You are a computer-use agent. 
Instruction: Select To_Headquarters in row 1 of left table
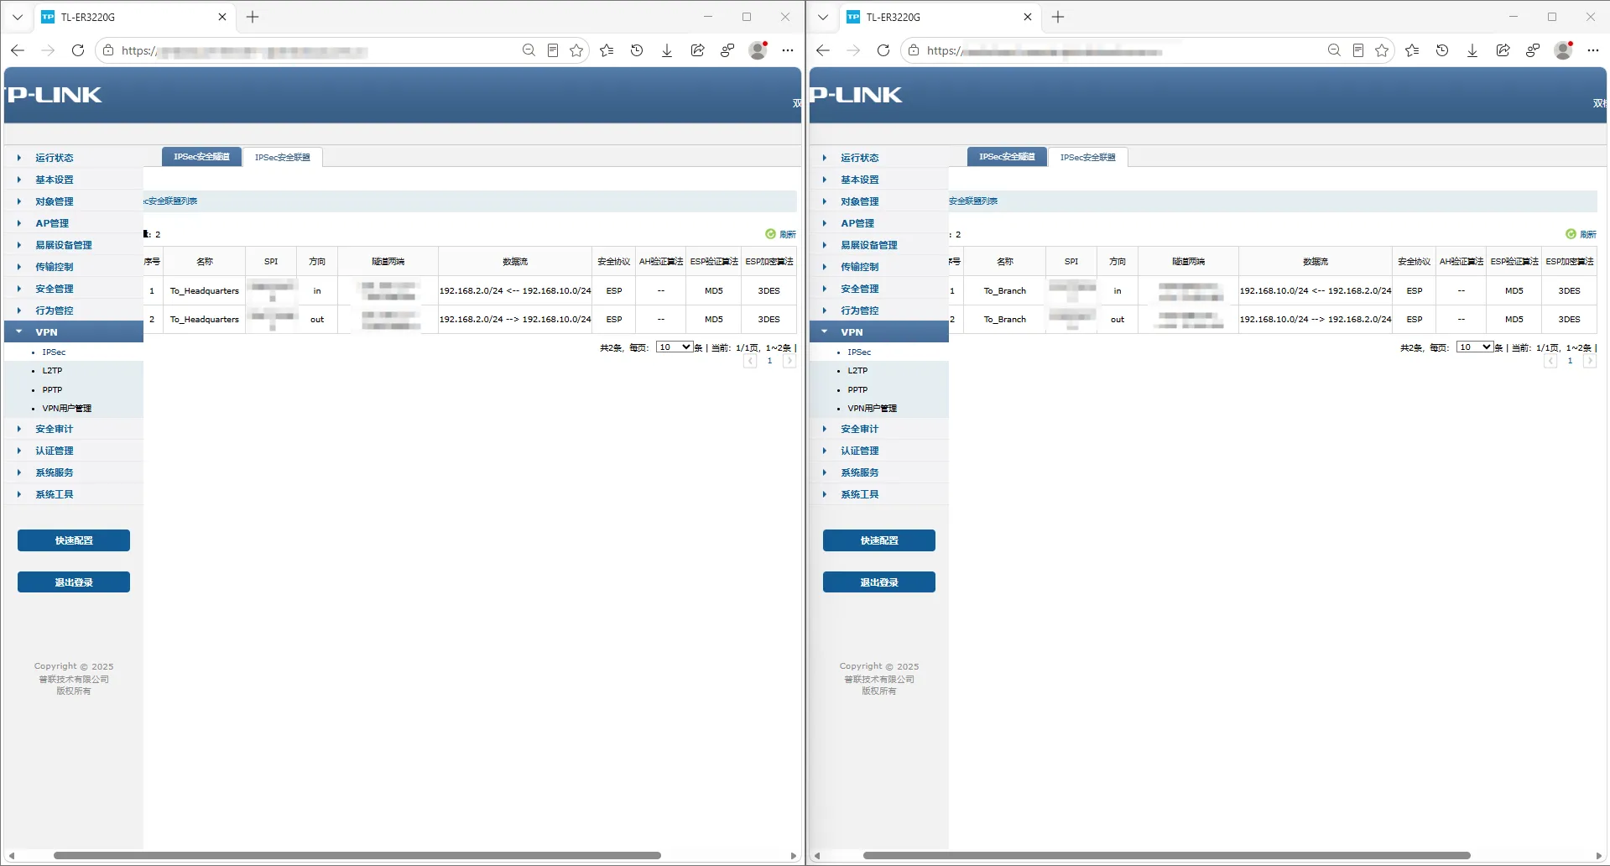coord(205,291)
